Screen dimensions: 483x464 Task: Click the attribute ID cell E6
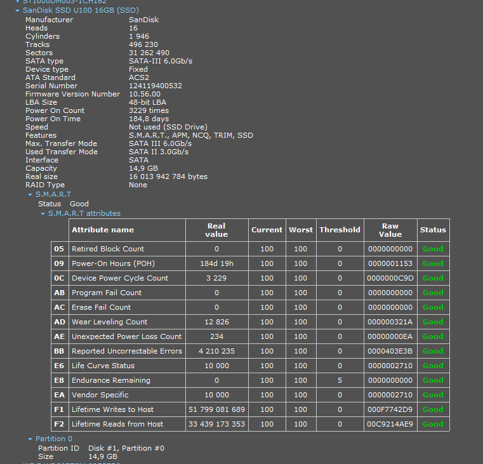click(x=59, y=366)
